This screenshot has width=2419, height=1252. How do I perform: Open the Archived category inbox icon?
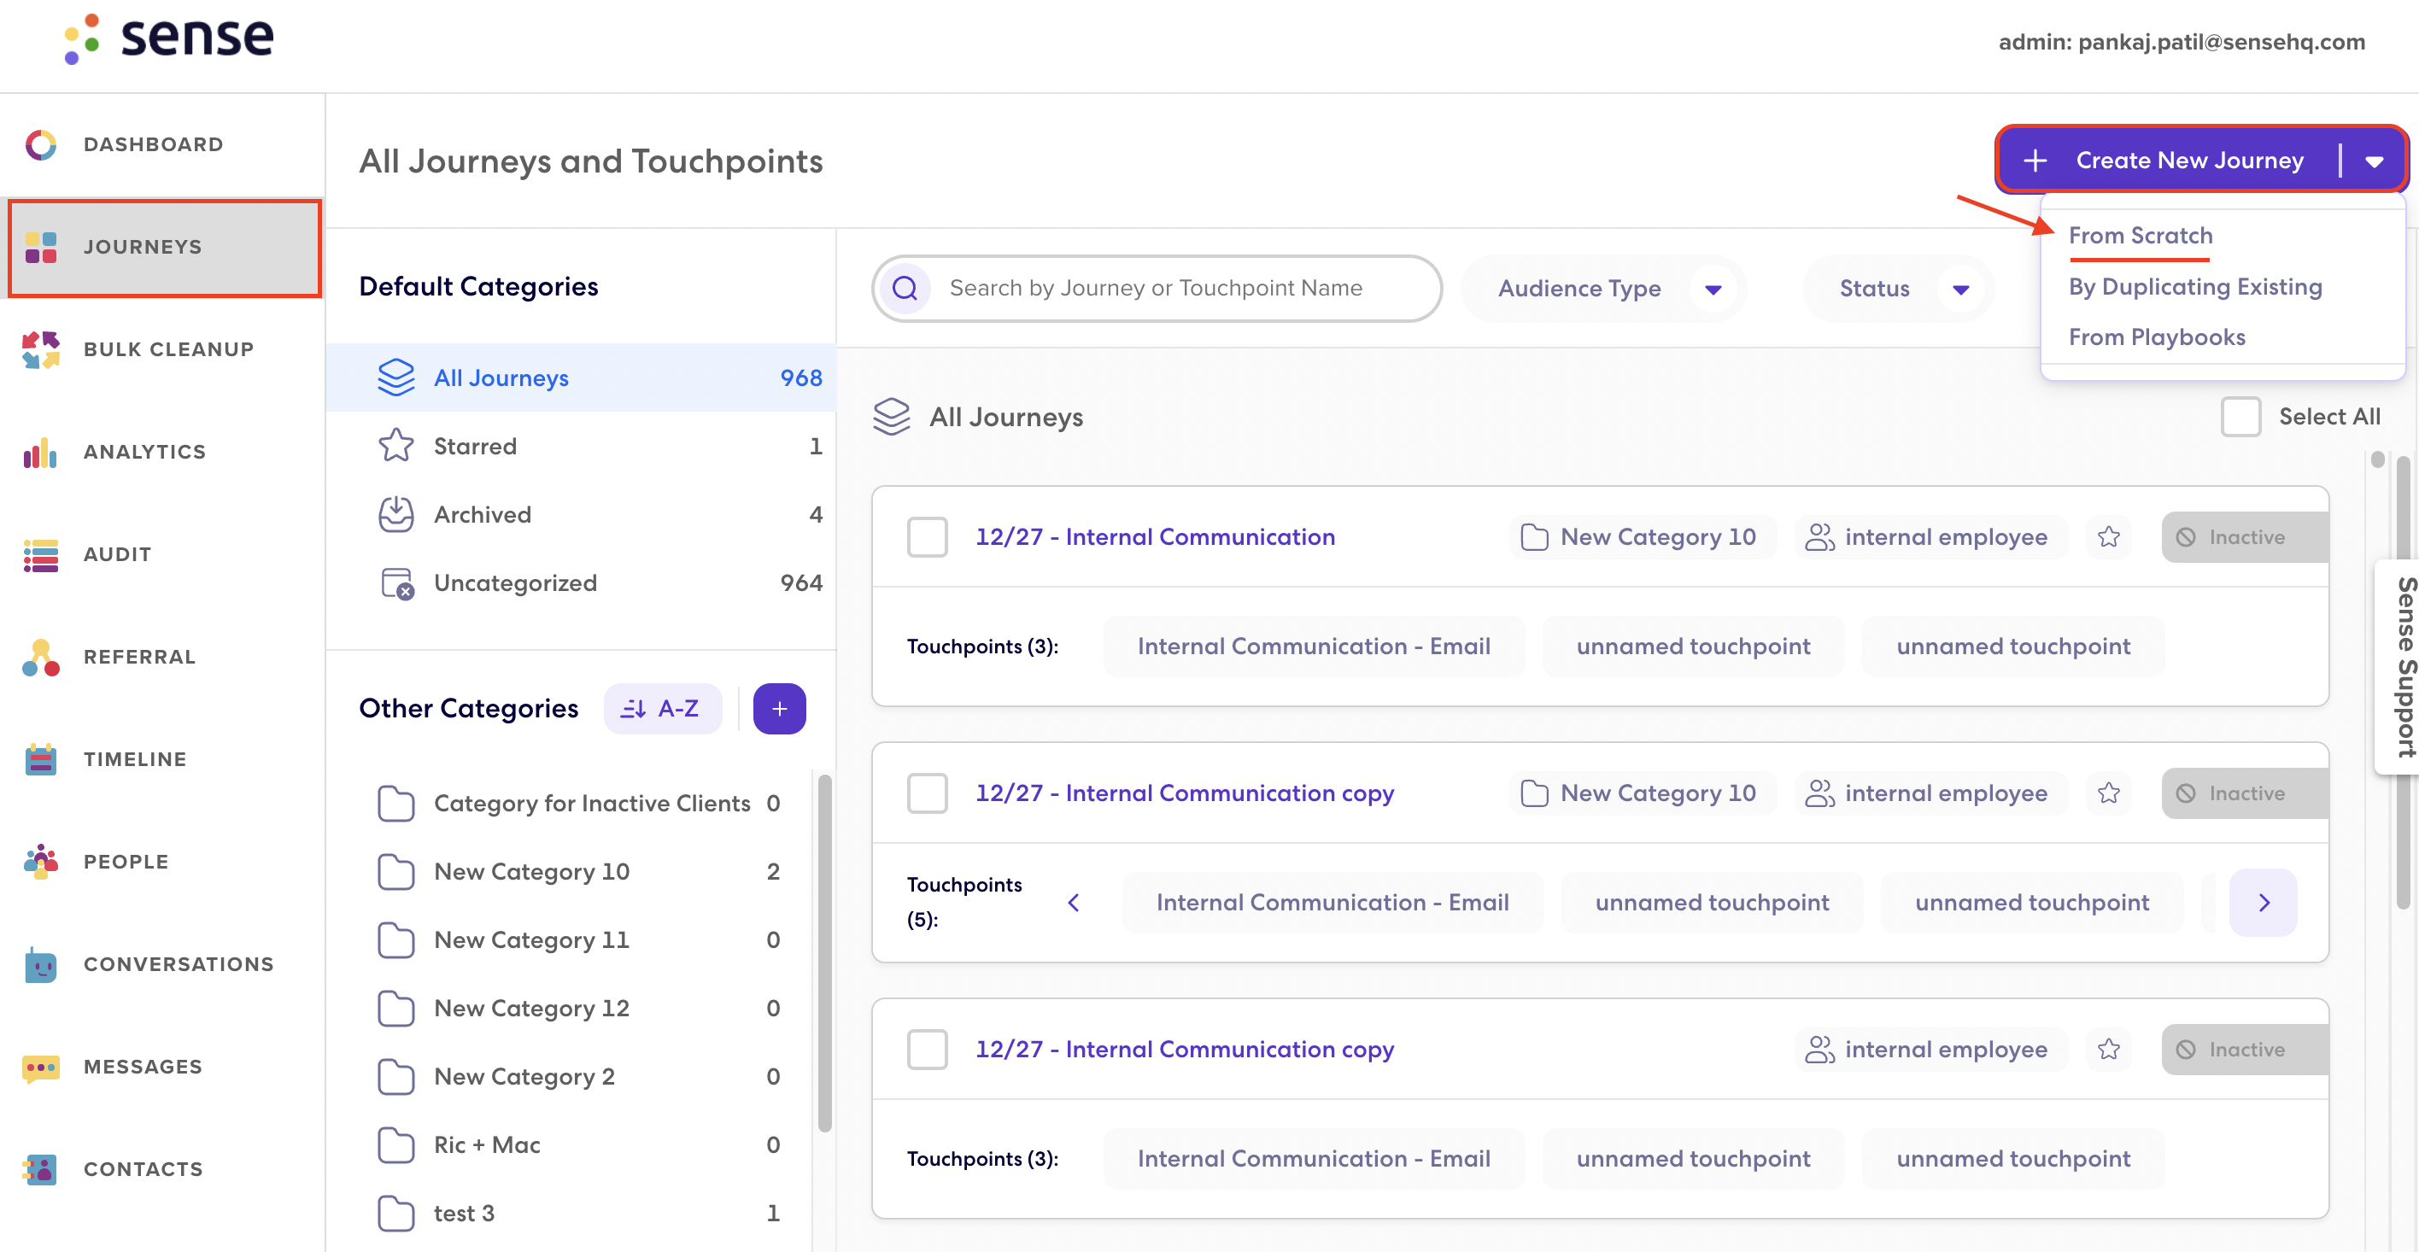395,515
